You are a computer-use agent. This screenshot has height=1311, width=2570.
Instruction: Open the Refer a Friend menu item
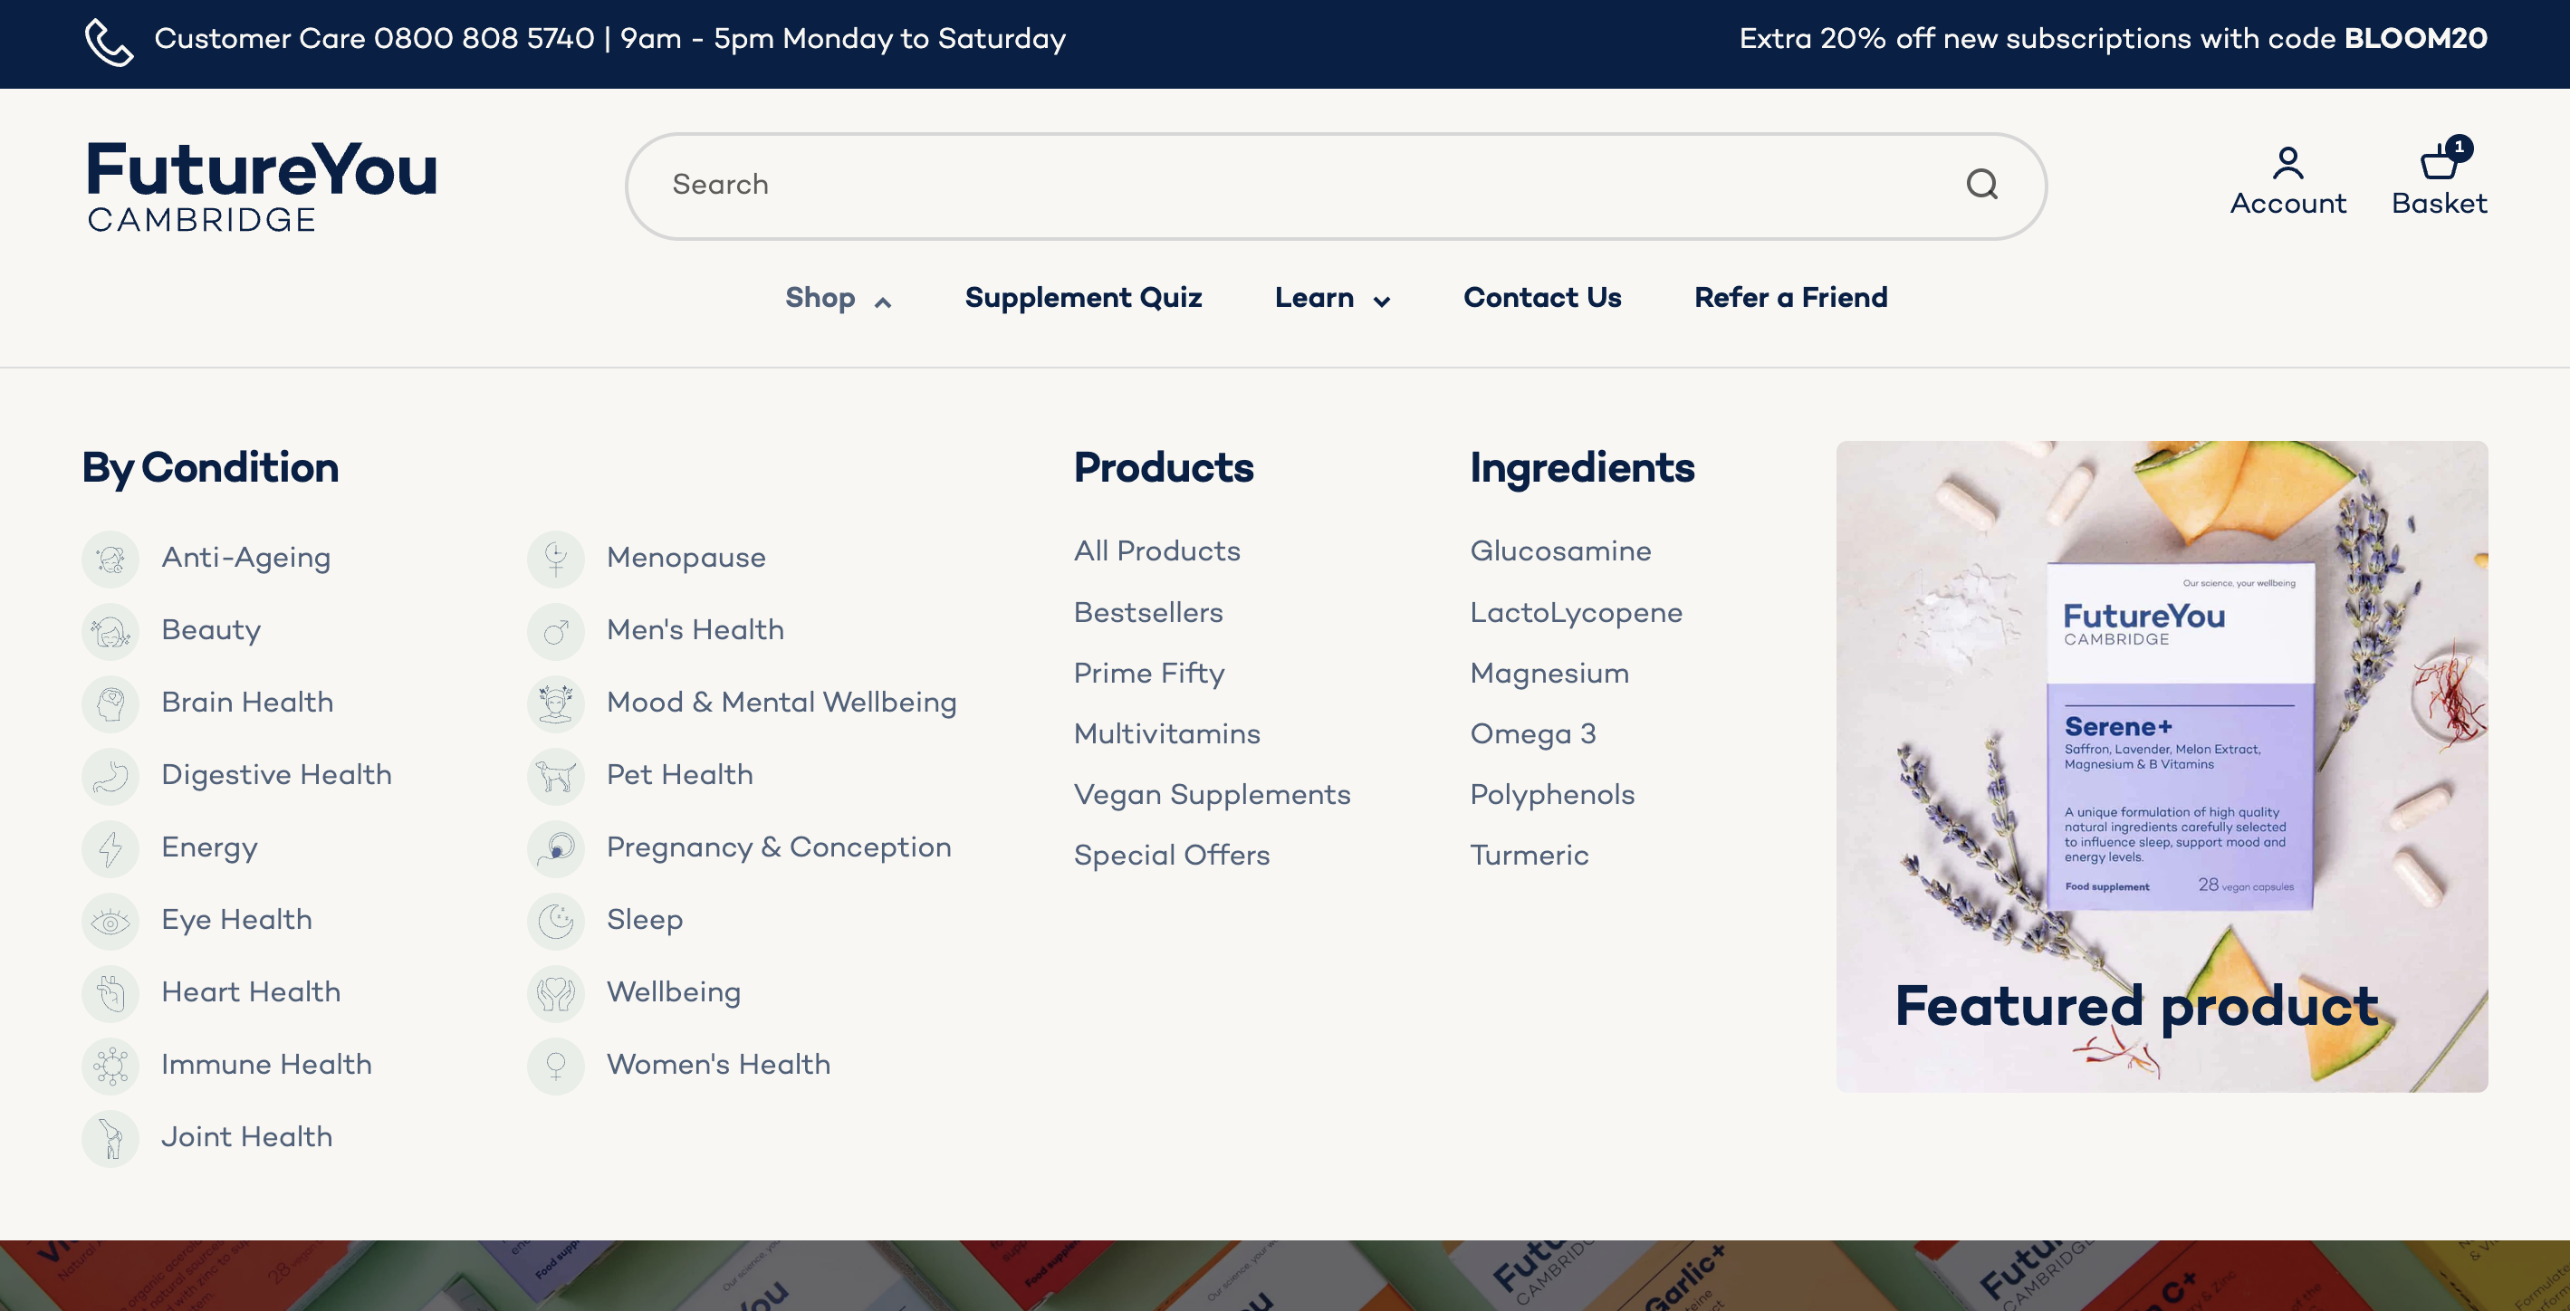[1791, 297]
